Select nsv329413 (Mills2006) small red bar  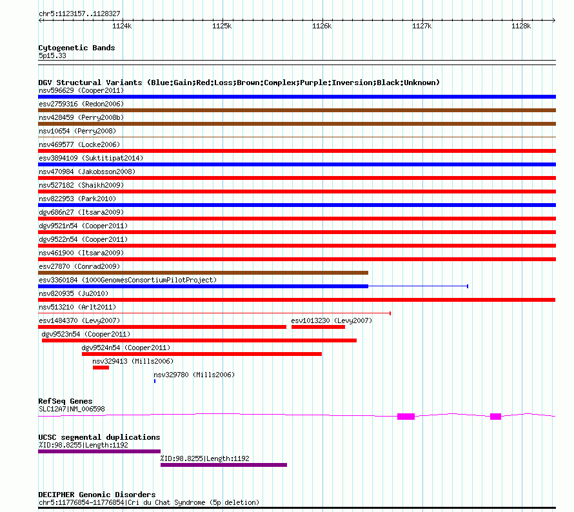[x=101, y=368]
